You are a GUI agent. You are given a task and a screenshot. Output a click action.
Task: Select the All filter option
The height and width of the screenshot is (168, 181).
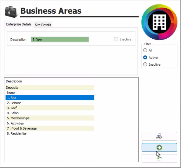click(145, 50)
